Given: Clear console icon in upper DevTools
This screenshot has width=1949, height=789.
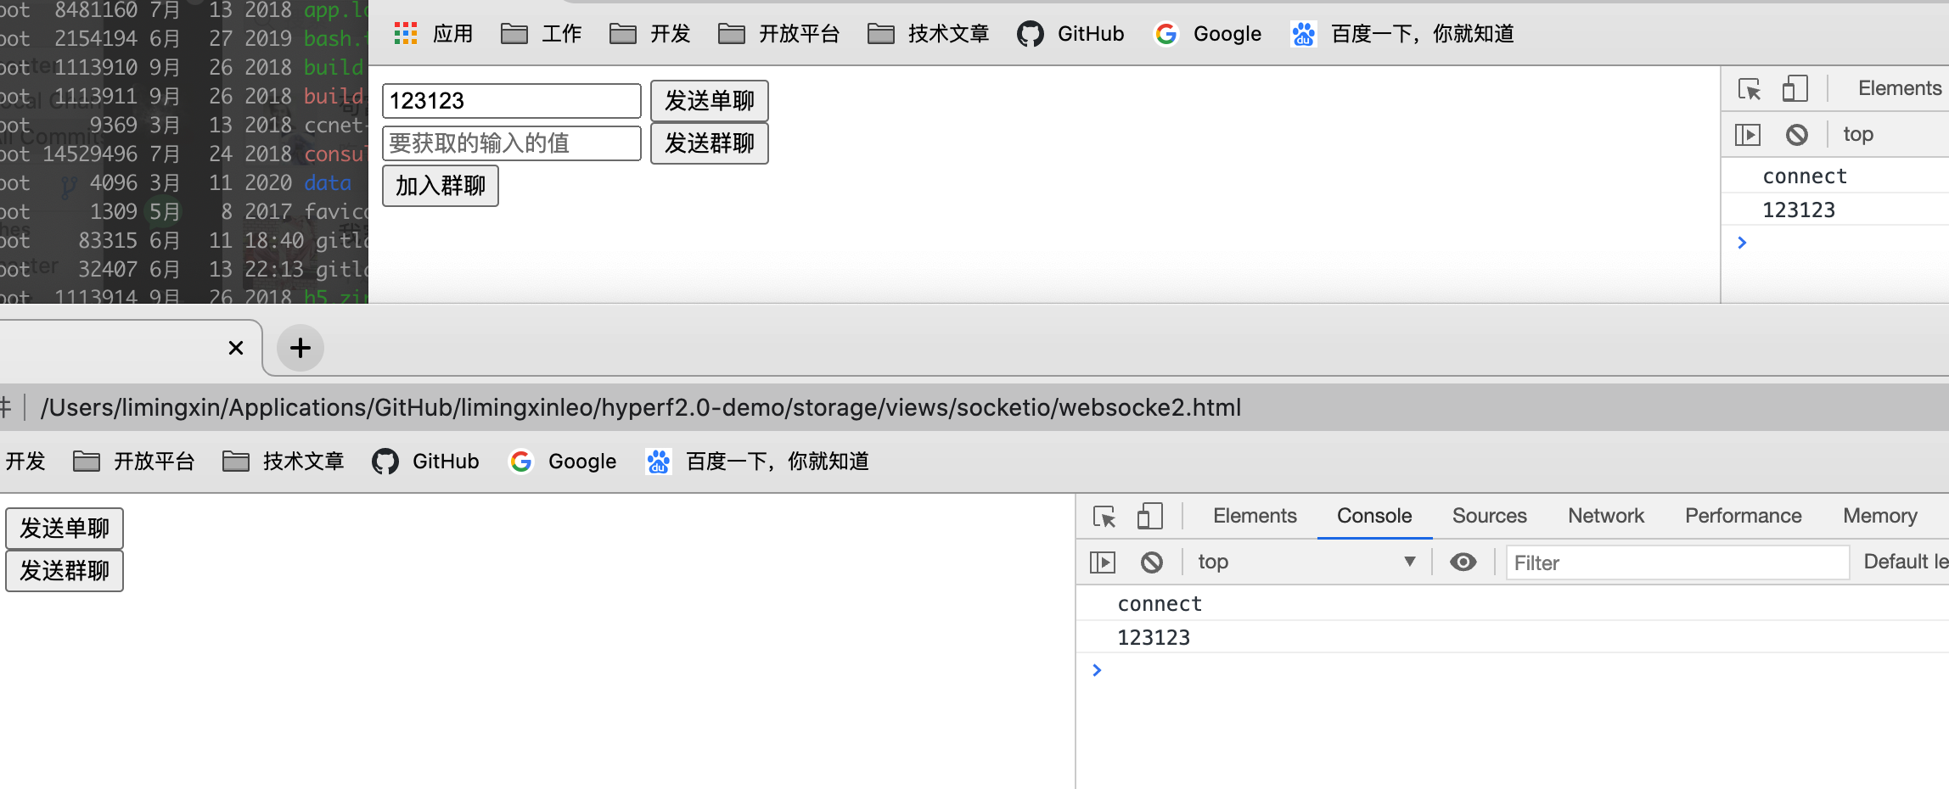Looking at the screenshot, I should [x=1796, y=134].
